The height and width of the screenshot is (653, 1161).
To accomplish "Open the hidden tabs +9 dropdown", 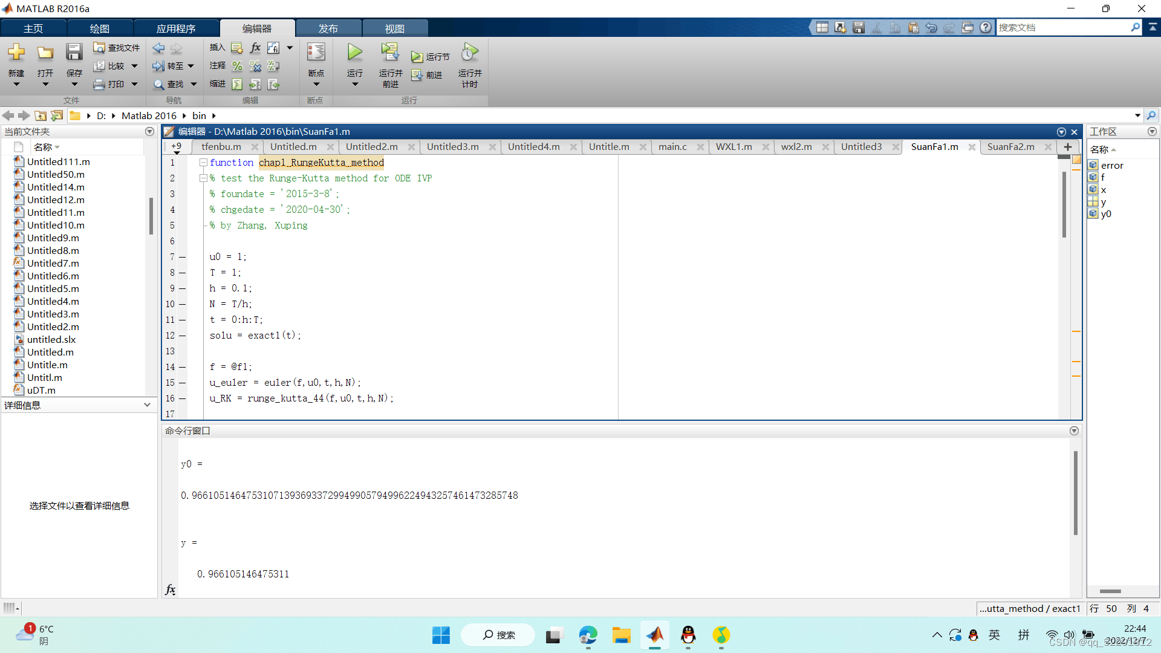I will pos(177,148).
